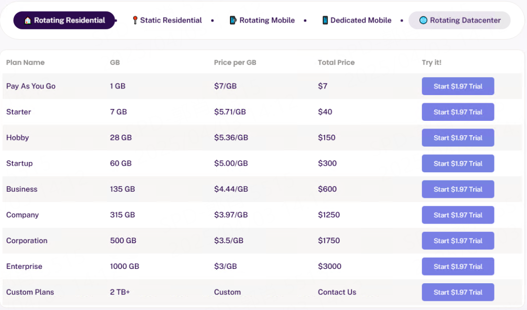
Task: Click the globe icon in Rotating Datacenter
Action: point(423,21)
